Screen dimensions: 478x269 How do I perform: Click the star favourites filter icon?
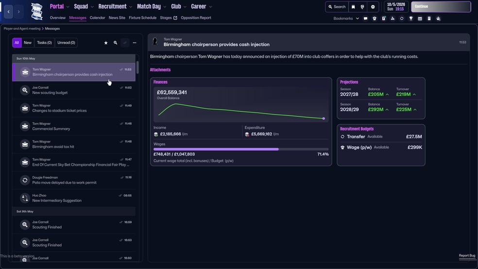click(106, 43)
